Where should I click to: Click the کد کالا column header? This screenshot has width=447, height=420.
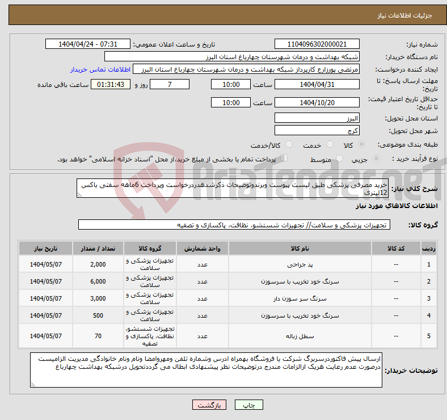[396, 248]
